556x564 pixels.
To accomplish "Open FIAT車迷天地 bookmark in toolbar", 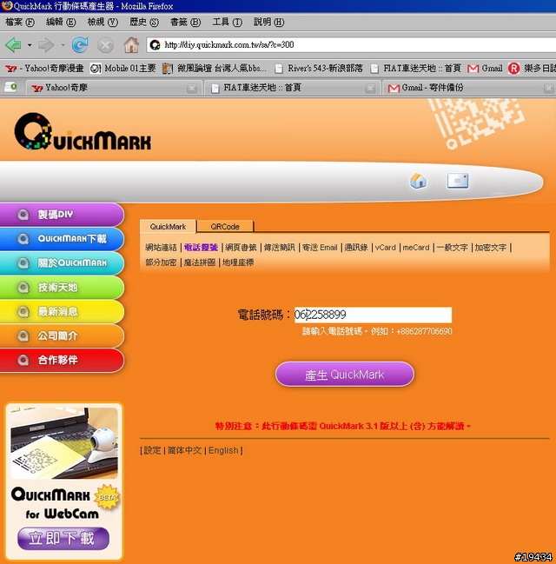I will point(415,69).
